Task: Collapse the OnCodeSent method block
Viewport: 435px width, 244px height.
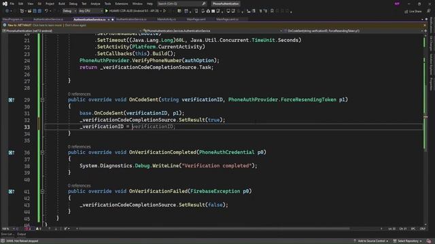Action: pyautogui.click(x=42, y=100)
